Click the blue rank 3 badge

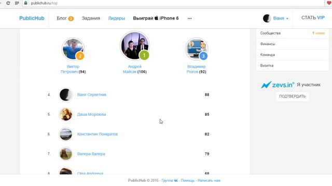(x=203, y=56)
